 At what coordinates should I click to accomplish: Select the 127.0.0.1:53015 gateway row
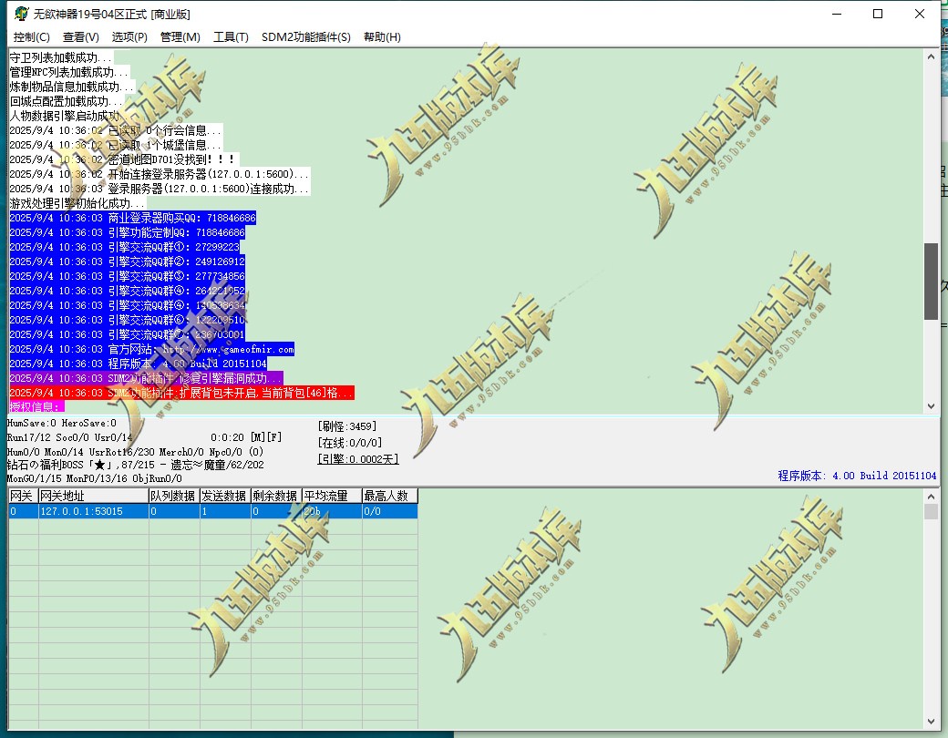[212, 511]
